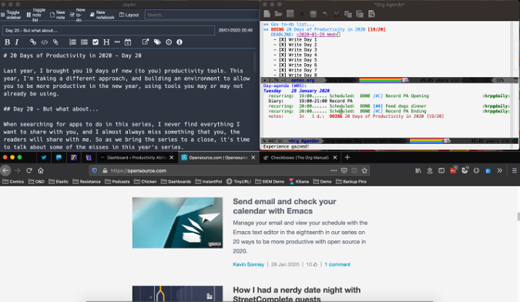
Task: Set alarm with Joplin clock icon
Action: coord(169,42)
